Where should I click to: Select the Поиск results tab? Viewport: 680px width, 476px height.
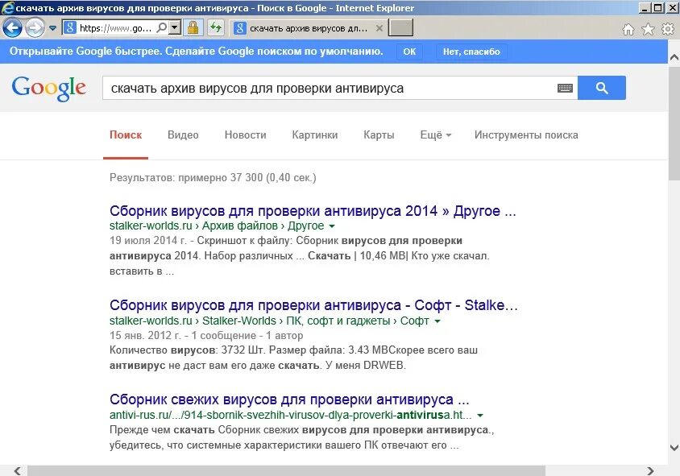[x=126, y=135]
